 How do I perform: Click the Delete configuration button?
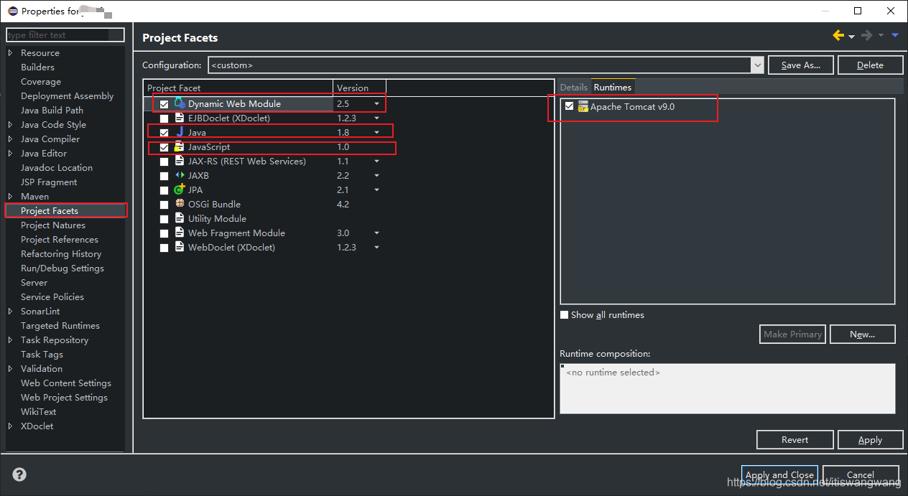pyautogui.click(x=870, y=65)
